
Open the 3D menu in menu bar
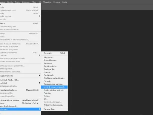click(x=40, y=2)
